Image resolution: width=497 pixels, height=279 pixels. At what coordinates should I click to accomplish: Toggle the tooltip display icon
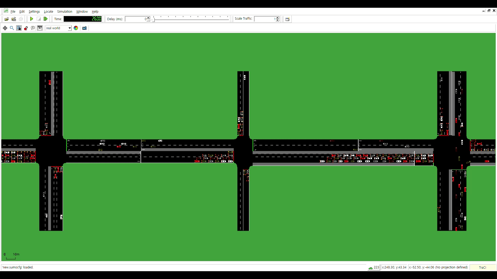33,28
